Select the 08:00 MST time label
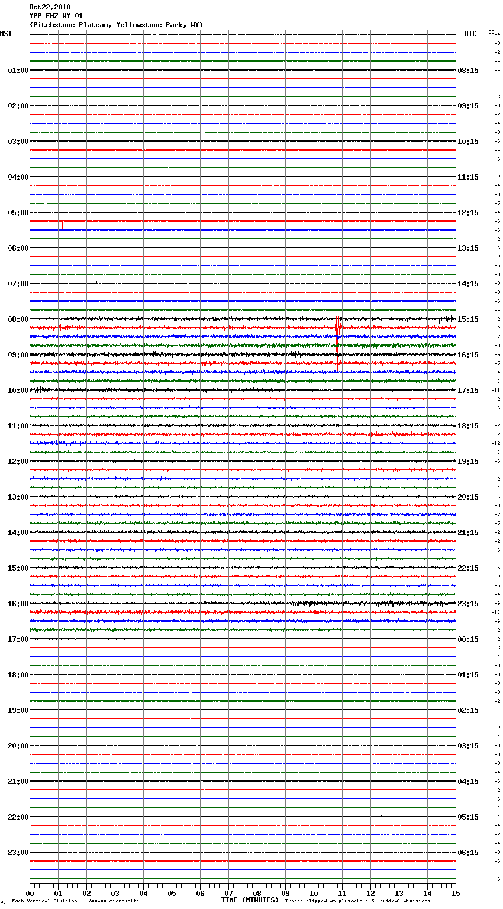The image size is (503, 909). tap(18, 319)
